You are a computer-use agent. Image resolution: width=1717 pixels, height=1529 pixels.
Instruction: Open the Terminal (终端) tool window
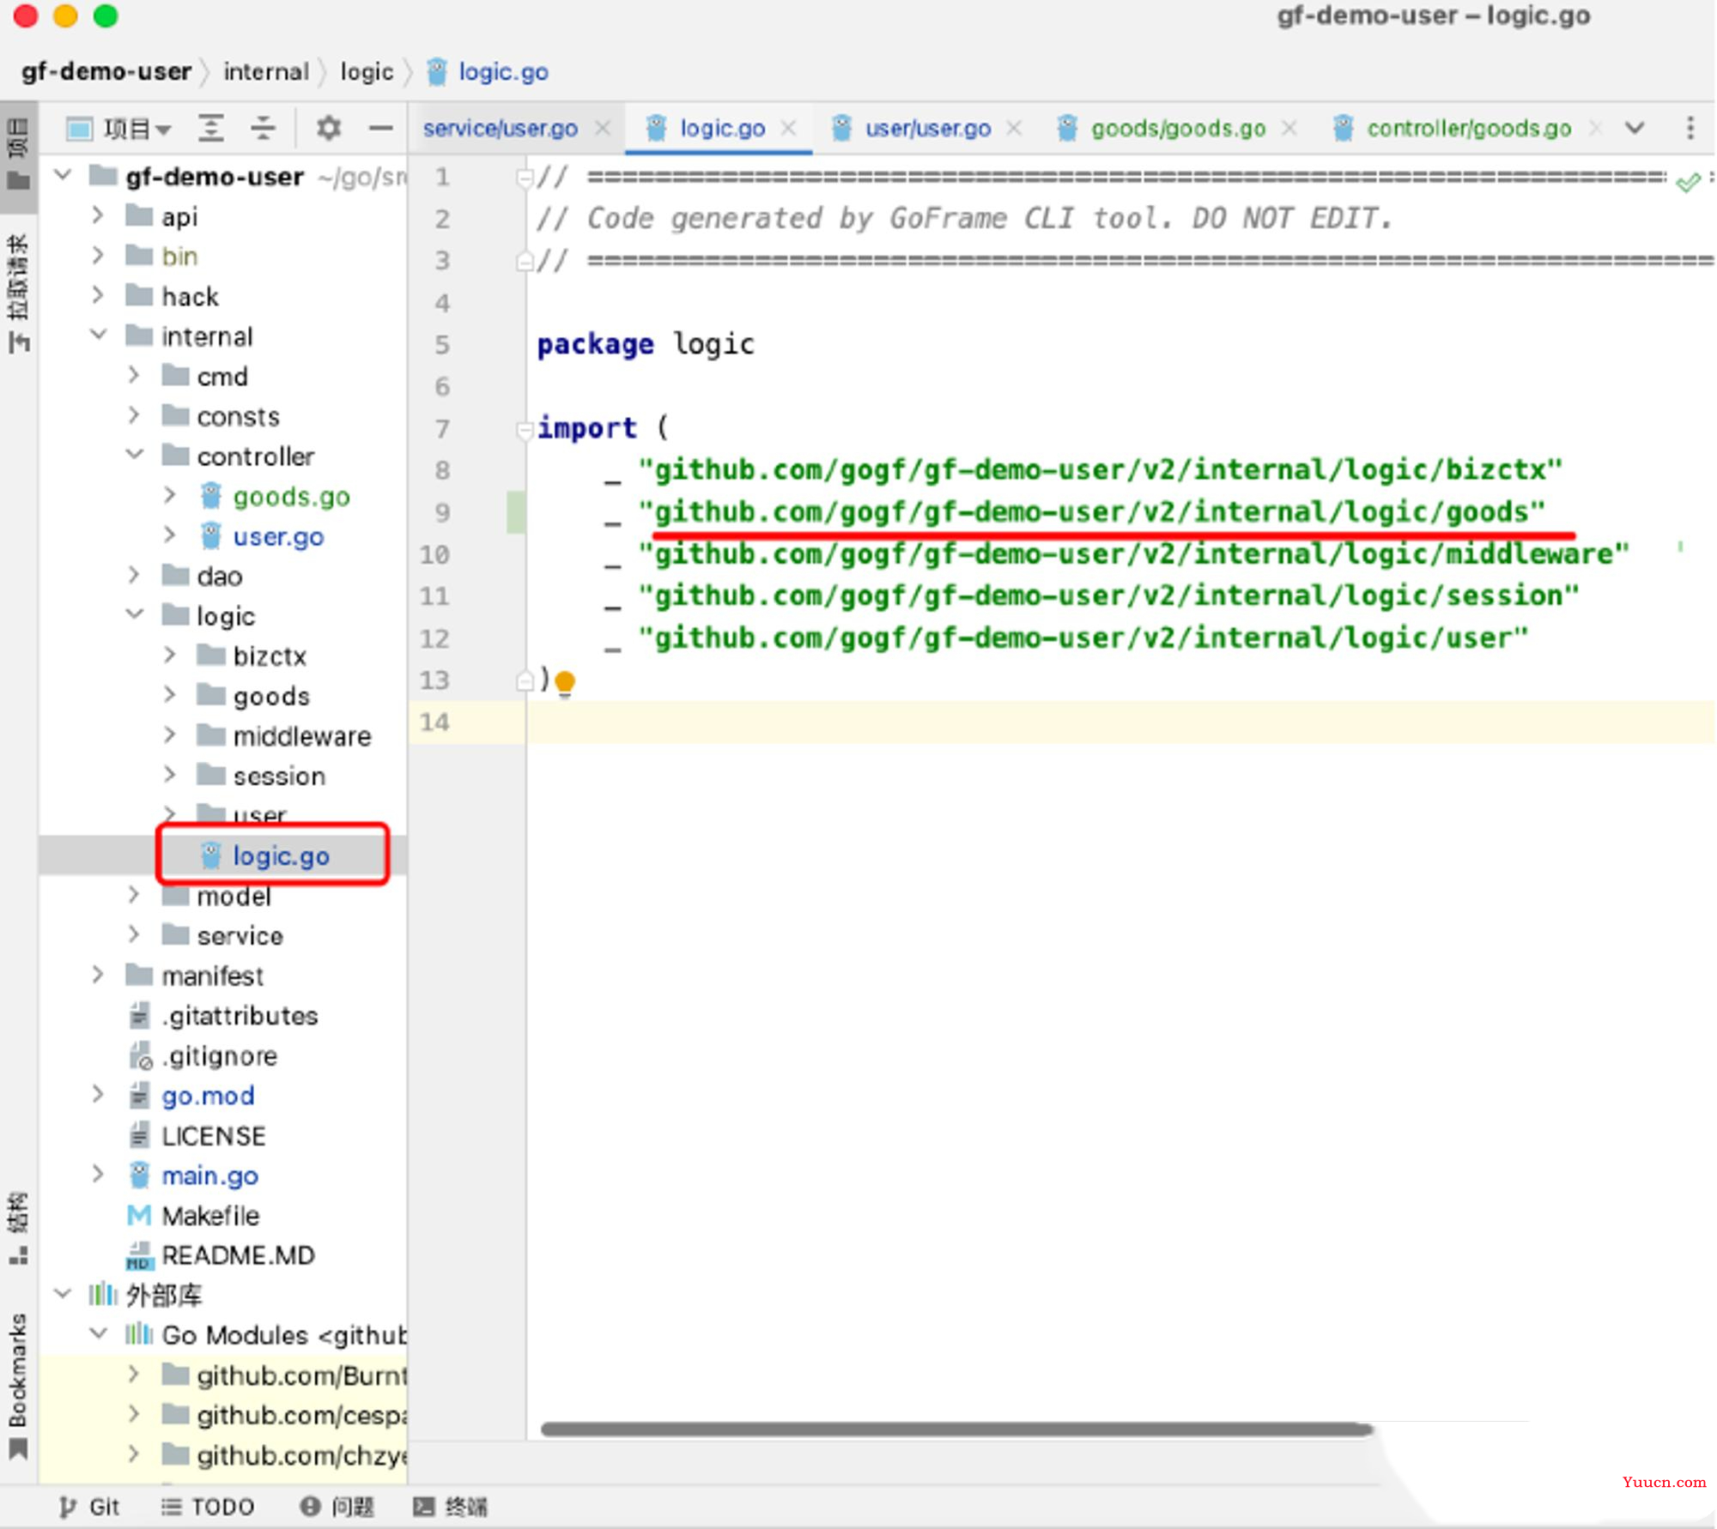pos(451,1507)
